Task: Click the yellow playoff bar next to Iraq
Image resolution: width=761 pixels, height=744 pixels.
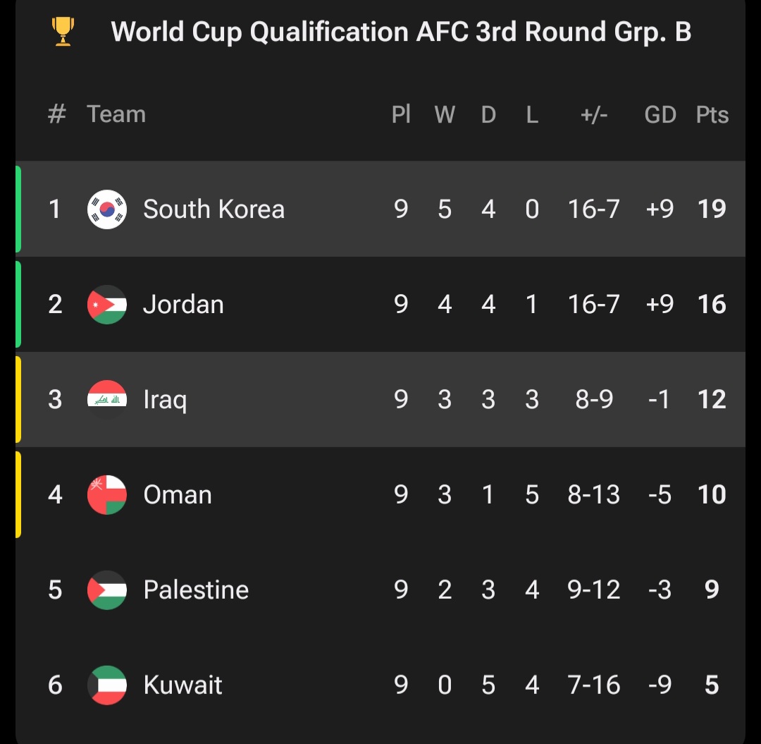Action: click(17, 399)
